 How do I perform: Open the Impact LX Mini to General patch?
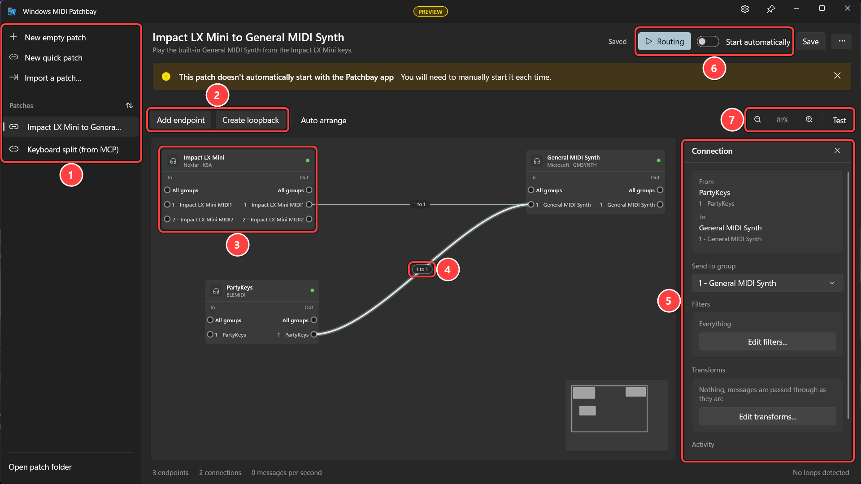[71, 127]
